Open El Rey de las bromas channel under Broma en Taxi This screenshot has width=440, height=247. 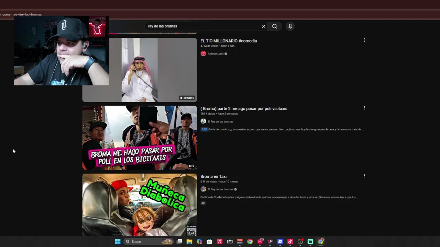point(220,189)
